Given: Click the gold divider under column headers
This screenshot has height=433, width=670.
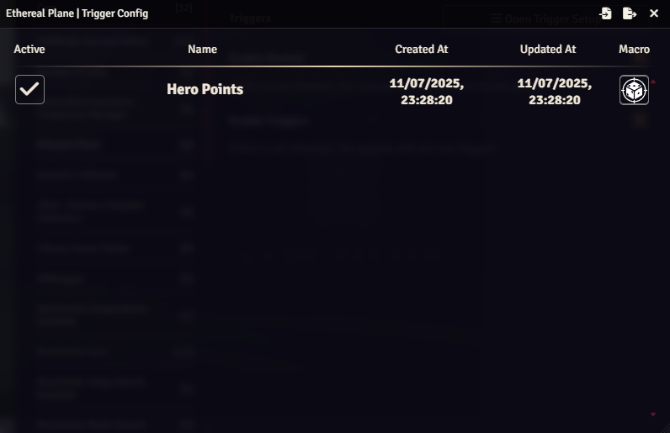Looking at the screenshot, I should point(332,66).
